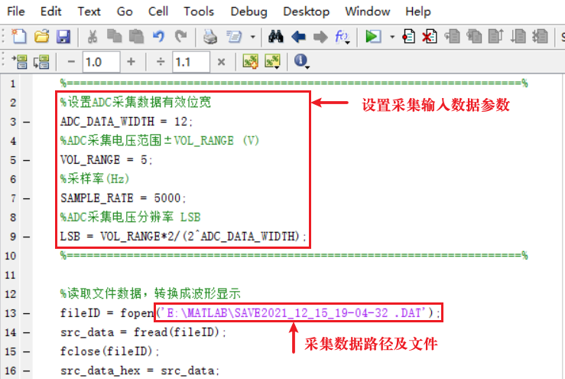The image size is (565, 379).
Task: Run the script with the green play icon
Action: 373,37
